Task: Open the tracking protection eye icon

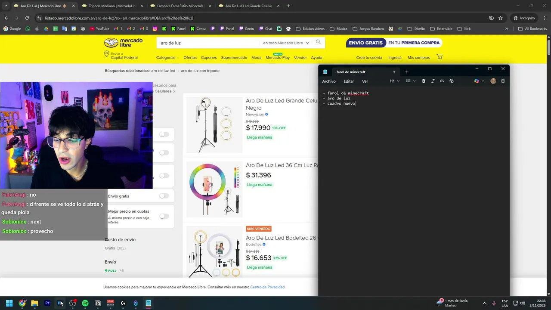Action: click(x=491, y=18)
